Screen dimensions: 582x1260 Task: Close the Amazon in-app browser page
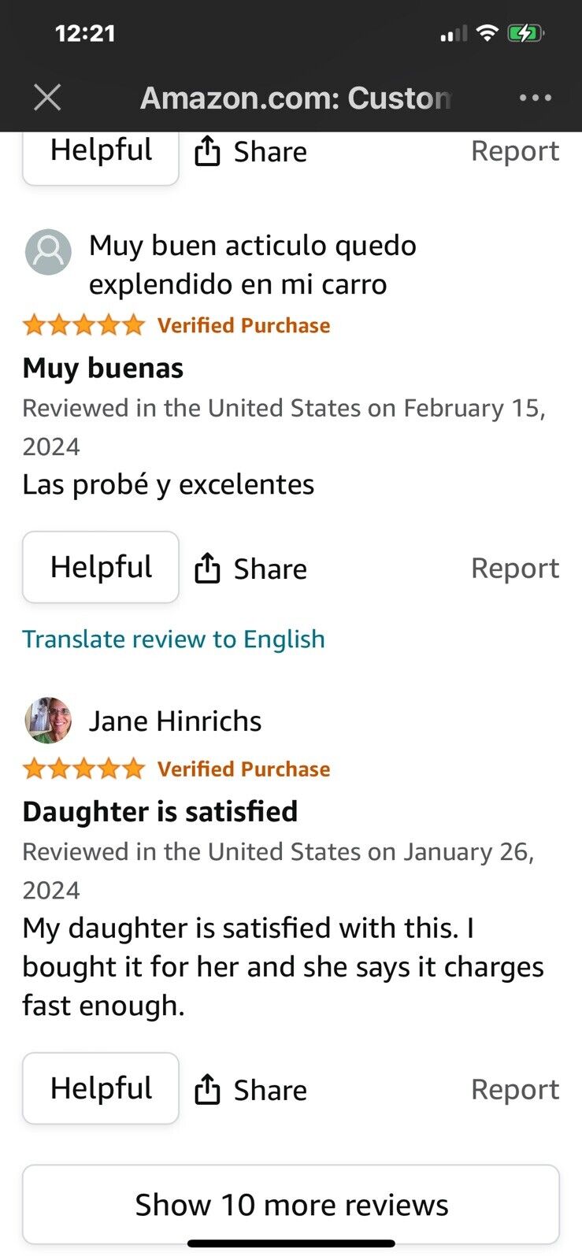(48, 98)
